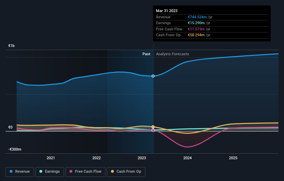The height and width of the screenshot is (181, 284).
Task: Toggle the Cash From Op legend series
Action: coord(126,172)
